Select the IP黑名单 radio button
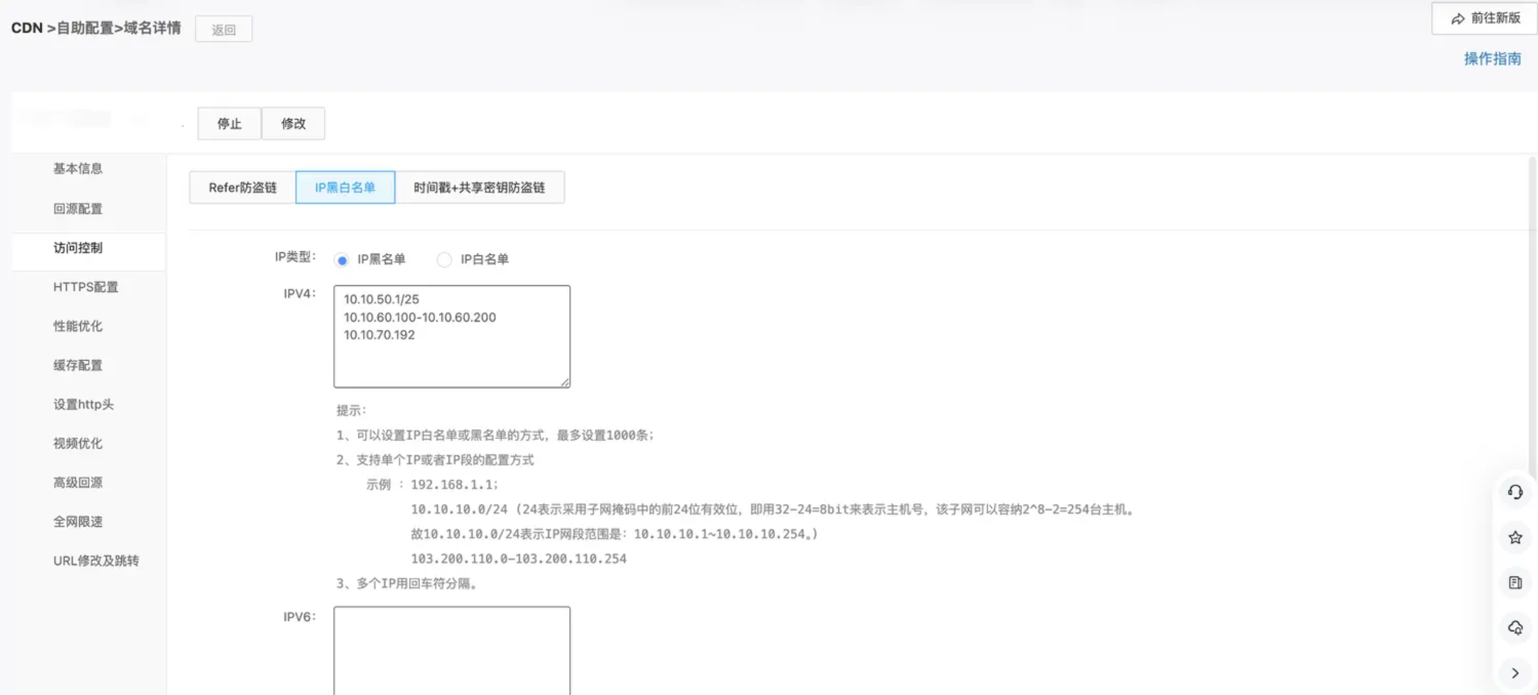 (x=342, y=260)
